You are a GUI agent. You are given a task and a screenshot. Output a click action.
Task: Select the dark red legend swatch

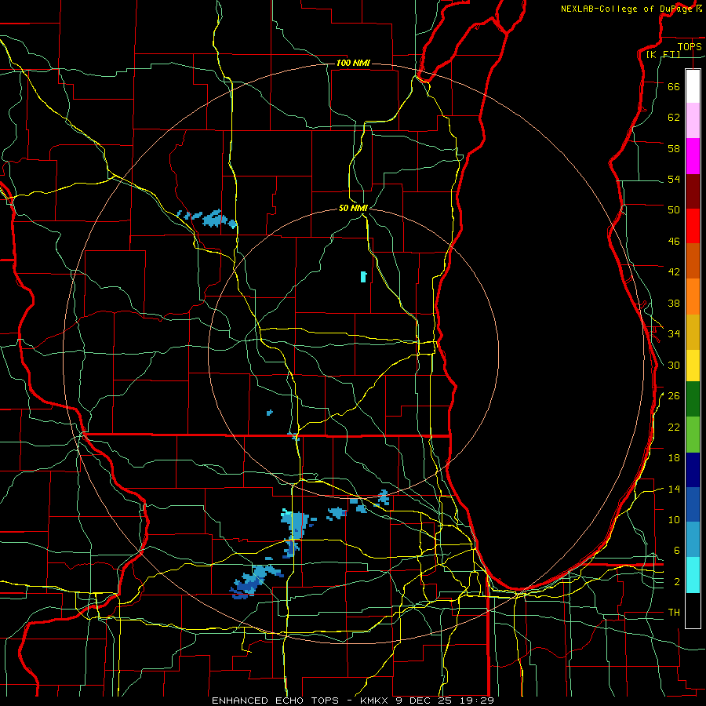tap(693, 191)
